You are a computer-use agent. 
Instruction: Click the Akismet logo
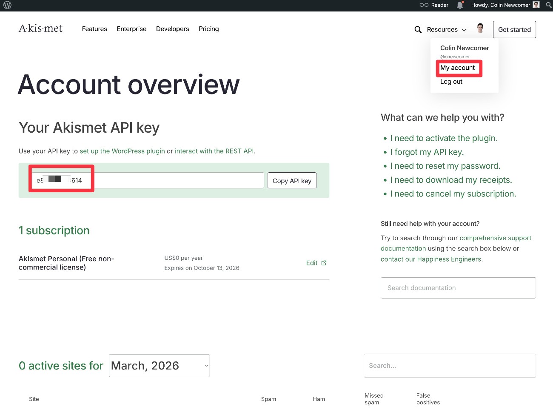pyautogui.click(x=40, y=28)
